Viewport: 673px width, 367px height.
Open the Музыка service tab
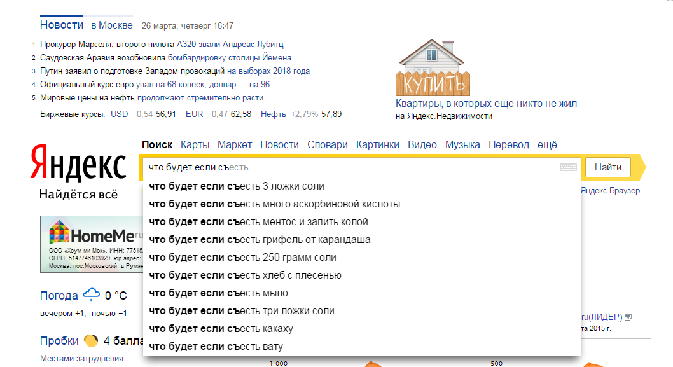tap(462, 144)
